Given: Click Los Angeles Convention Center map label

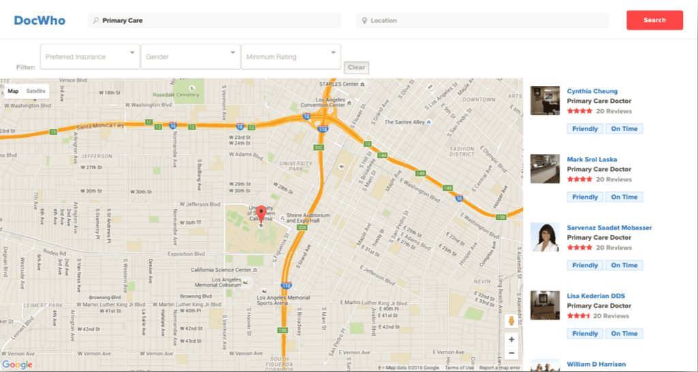Looking at the screenshot, I should click(323, 102).
